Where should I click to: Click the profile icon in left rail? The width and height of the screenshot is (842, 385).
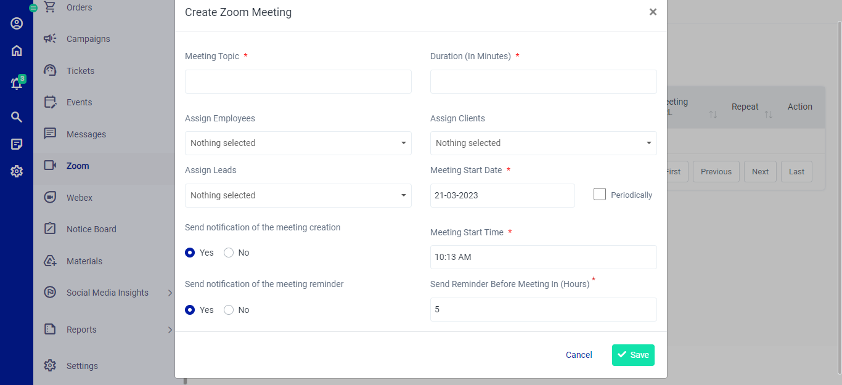coord(17,23)
